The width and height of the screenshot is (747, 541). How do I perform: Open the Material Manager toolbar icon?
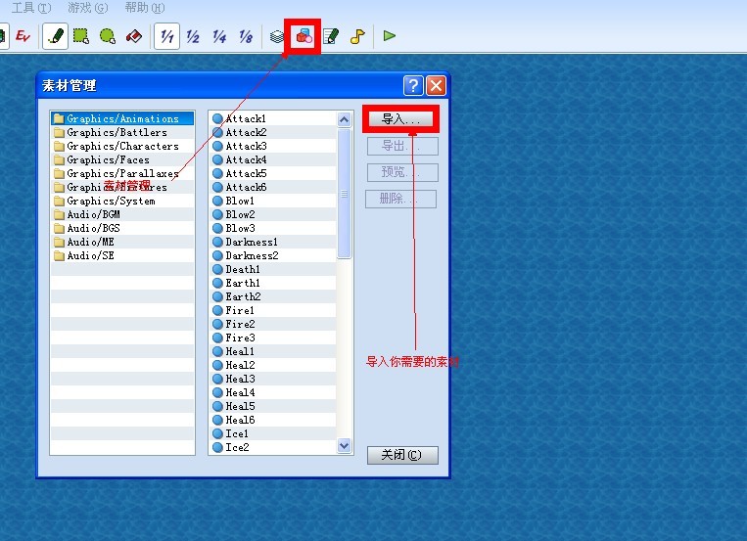coord(303,36)
